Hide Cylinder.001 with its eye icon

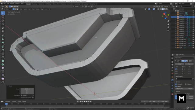pyautogui.click(x=193, y=39)
